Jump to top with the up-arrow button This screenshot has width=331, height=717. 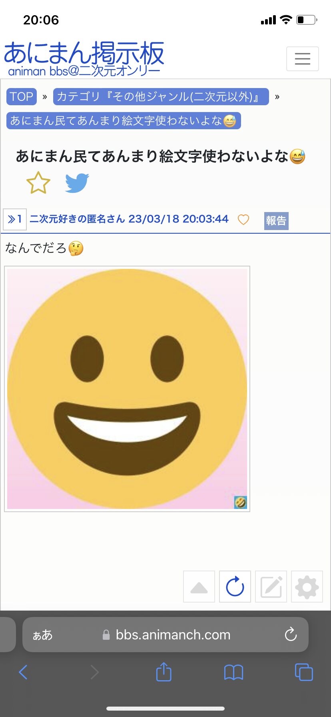pos(199,587)
